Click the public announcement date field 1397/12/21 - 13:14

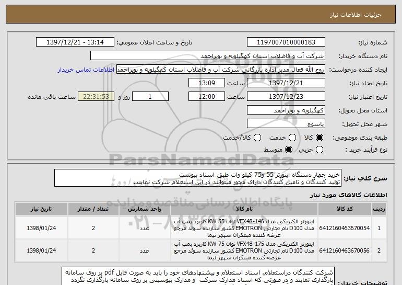(x=75, y=42)
